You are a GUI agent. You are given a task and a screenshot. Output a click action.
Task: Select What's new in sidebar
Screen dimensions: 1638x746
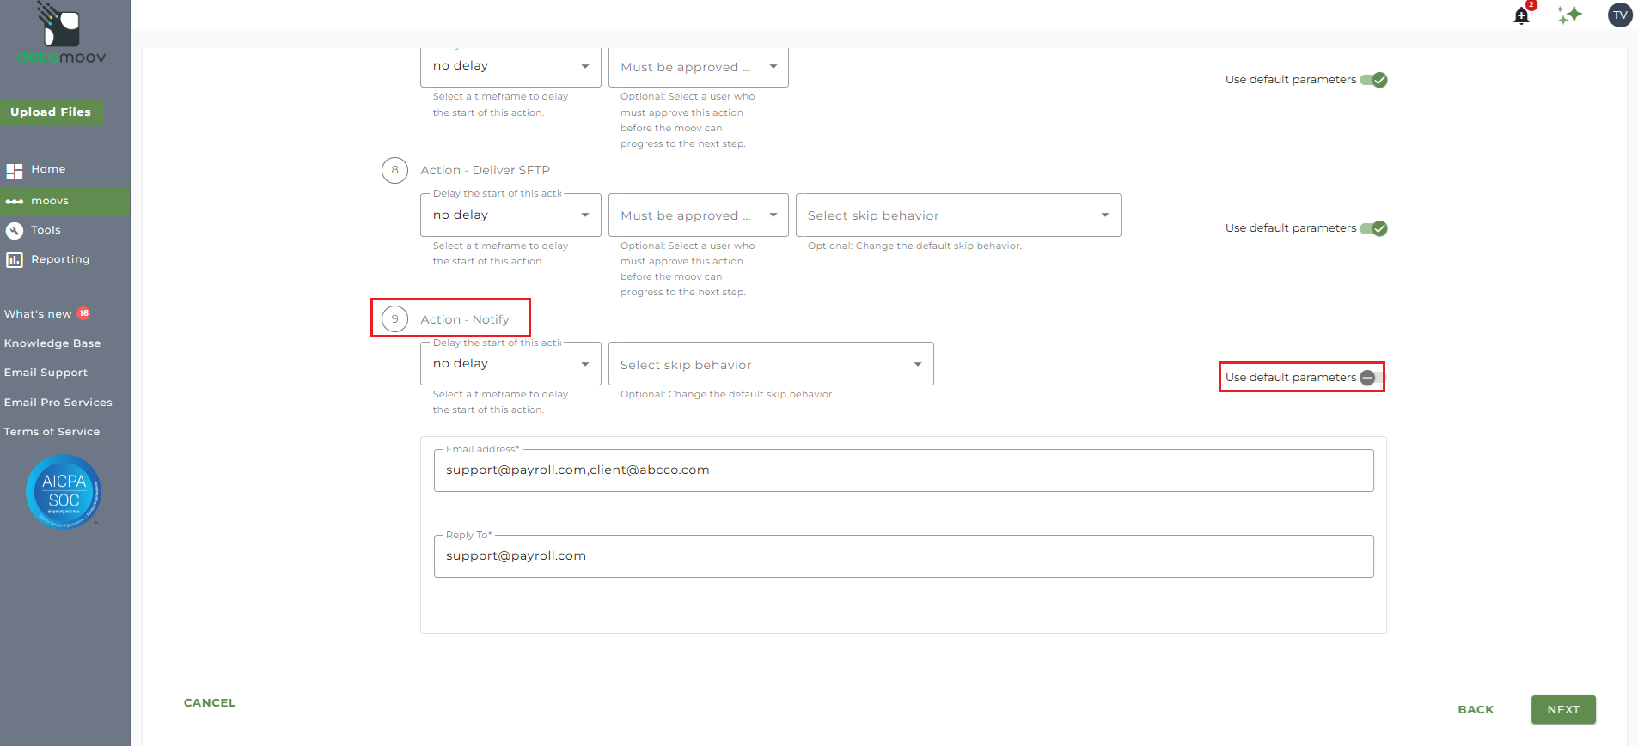click(x=38, y=314)
